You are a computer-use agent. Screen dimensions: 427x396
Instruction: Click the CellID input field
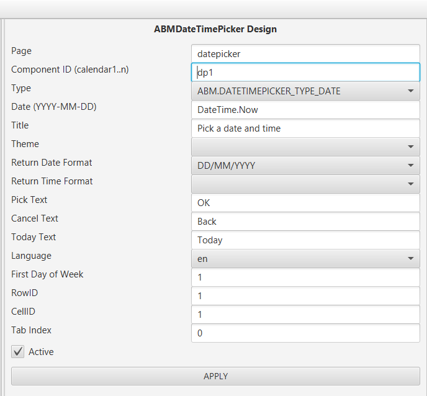click(x=305, y=315)
